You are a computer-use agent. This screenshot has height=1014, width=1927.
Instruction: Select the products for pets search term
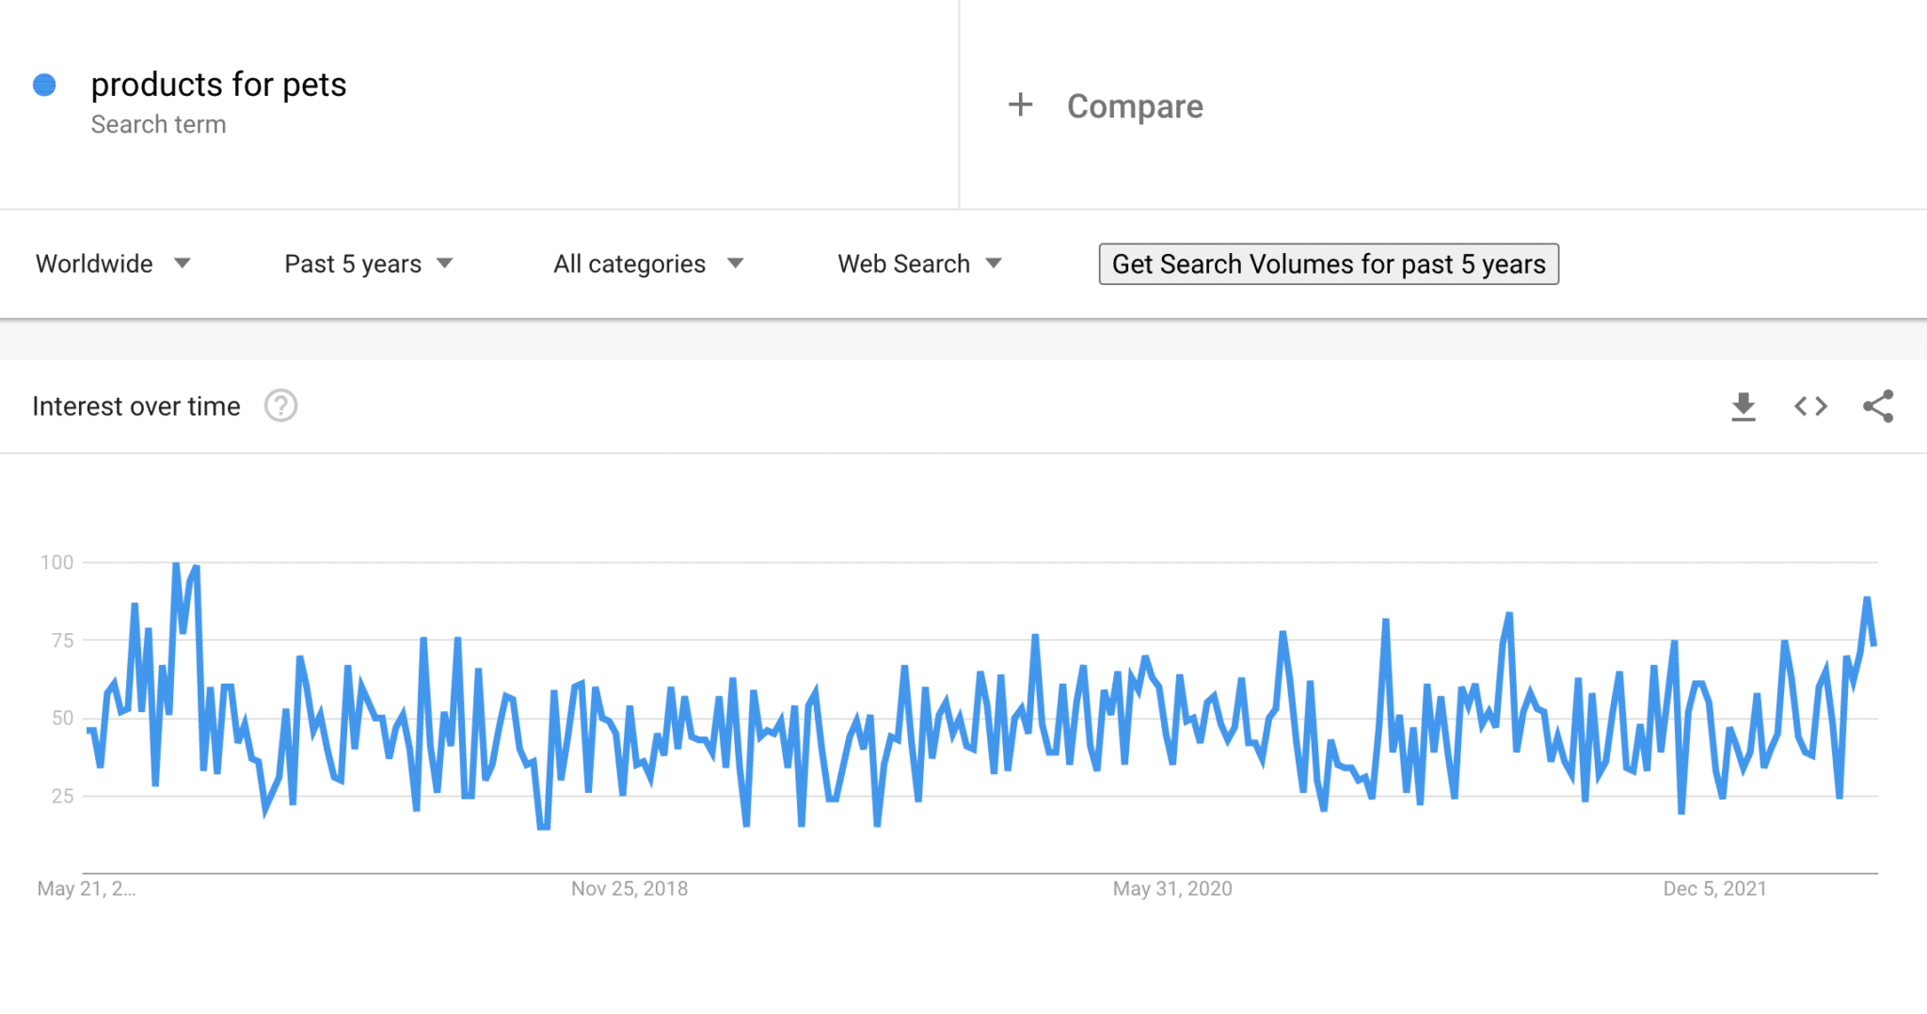218,85
